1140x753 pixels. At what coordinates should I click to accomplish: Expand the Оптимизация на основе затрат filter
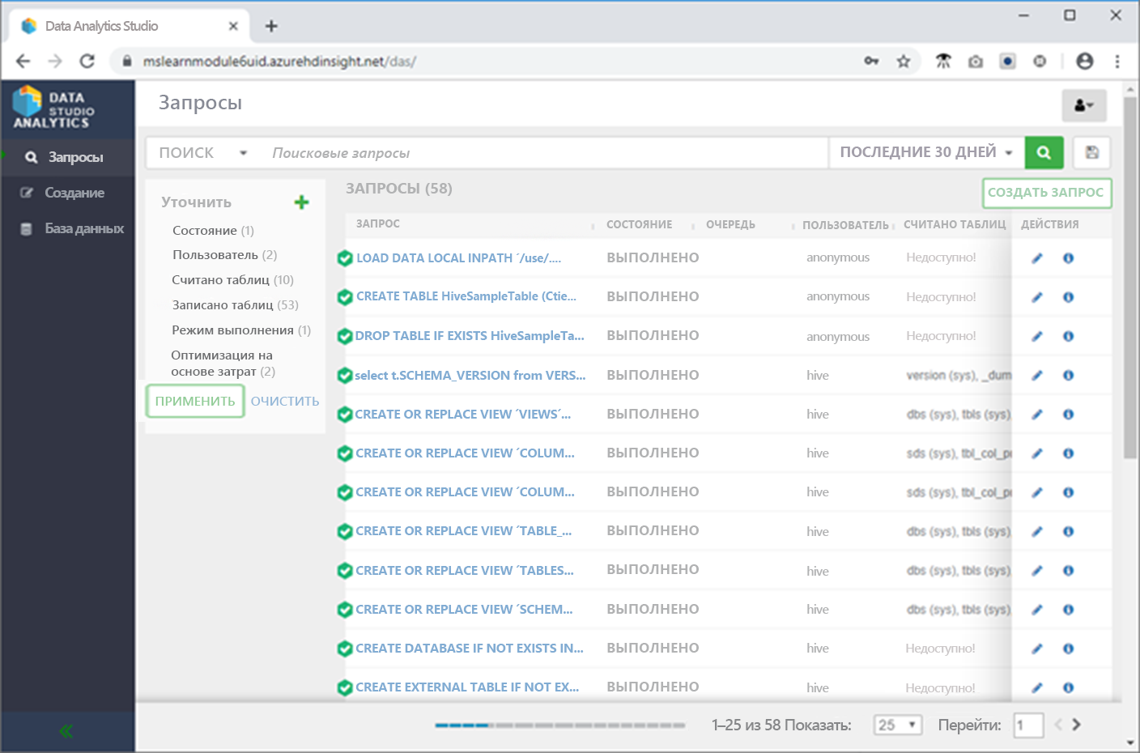(223, 363)
